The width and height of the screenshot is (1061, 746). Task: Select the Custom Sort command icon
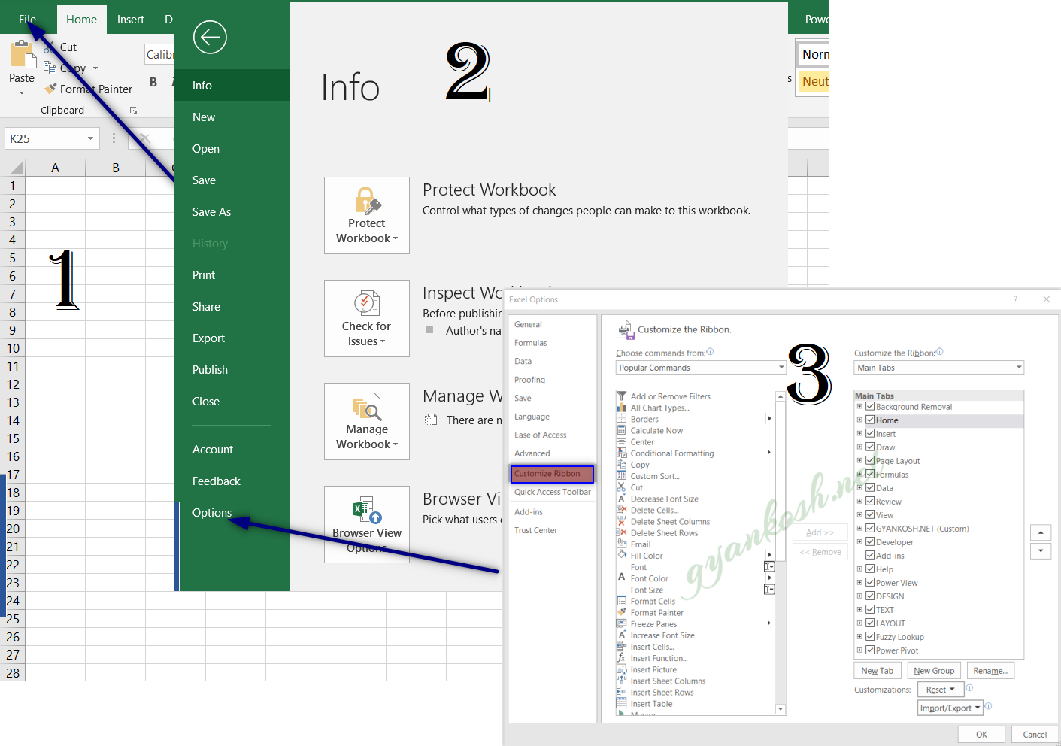(x=621, y=476)
